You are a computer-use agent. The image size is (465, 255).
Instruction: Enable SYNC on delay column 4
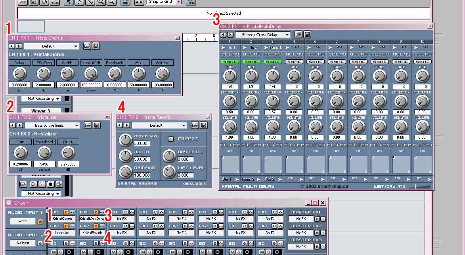pos(294,62)
